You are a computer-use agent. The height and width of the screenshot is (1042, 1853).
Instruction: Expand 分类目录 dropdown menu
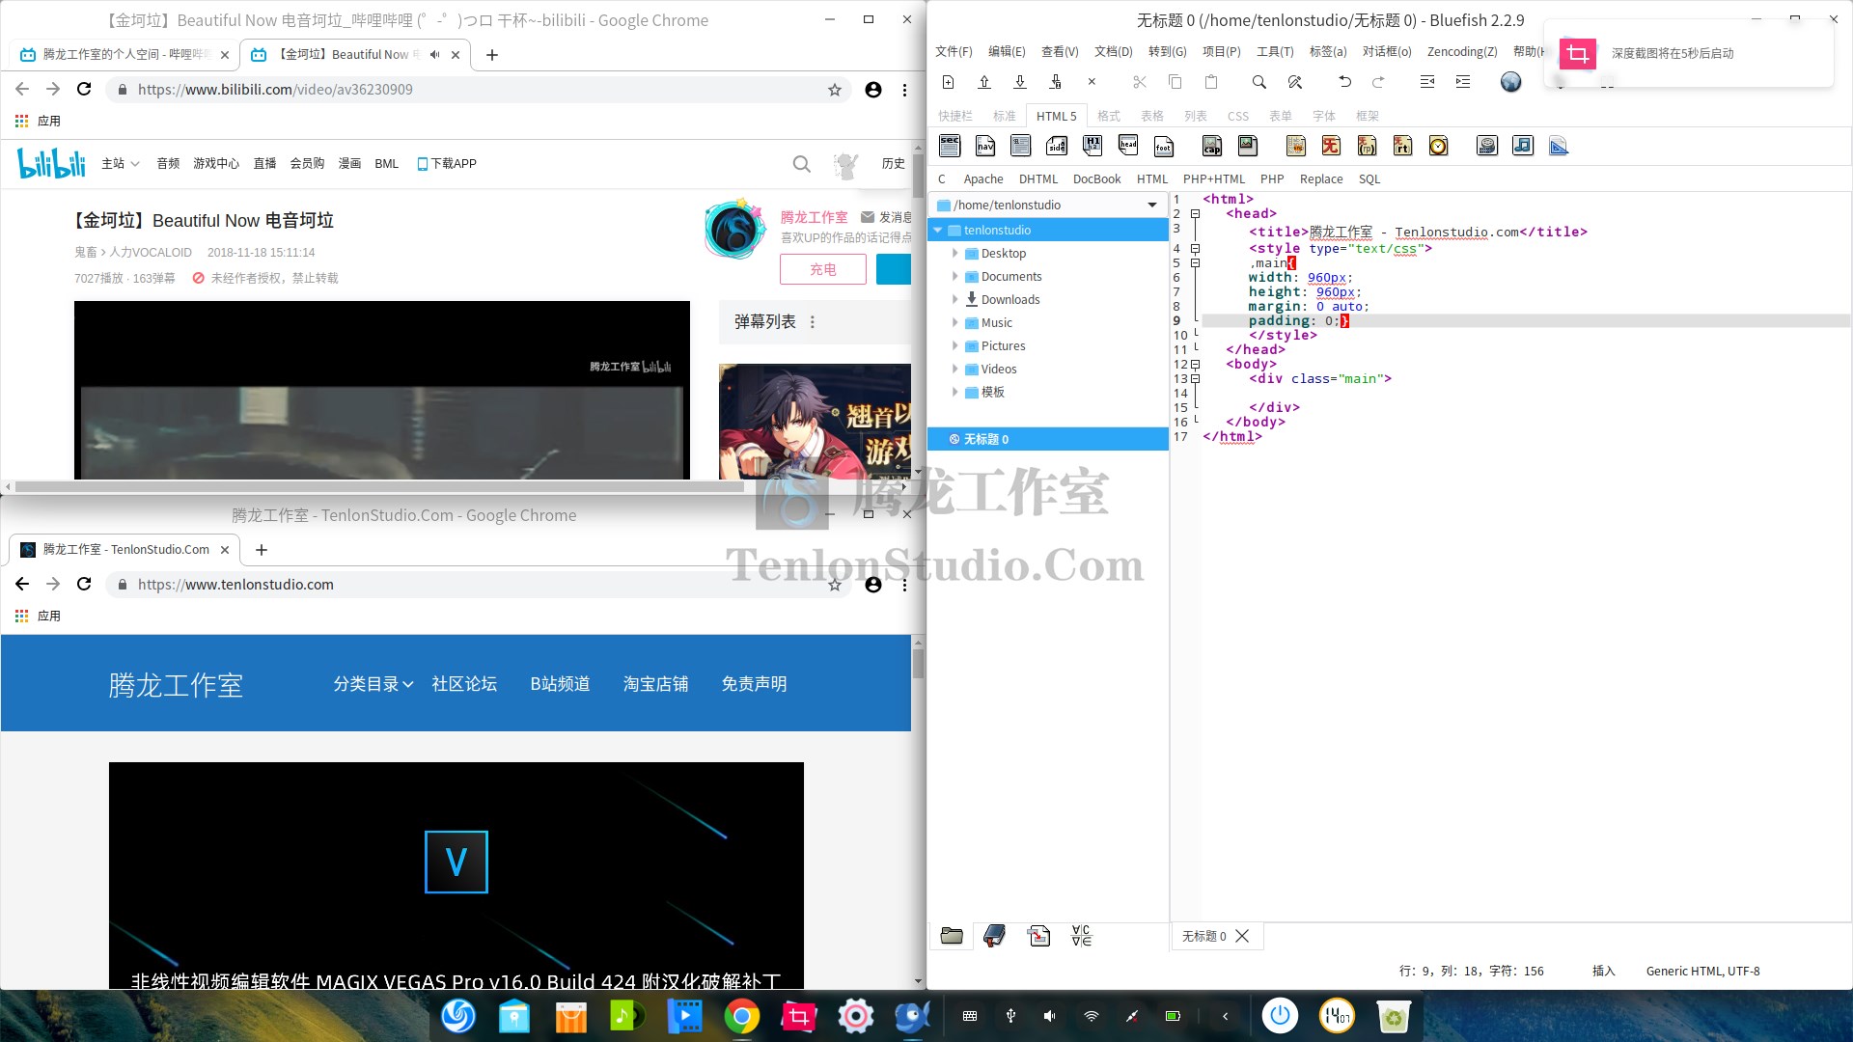point(373,683)
